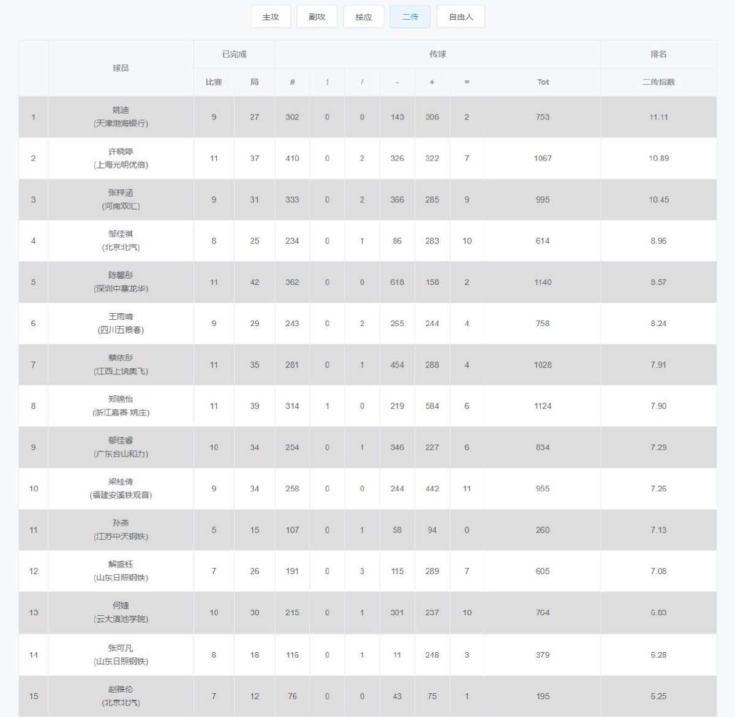Screen dimensions: 735x717
Task: Select the 副攻 position tab
Action: 317,17
